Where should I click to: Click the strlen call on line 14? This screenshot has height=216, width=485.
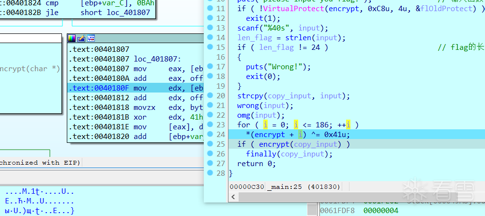[297, 38]
